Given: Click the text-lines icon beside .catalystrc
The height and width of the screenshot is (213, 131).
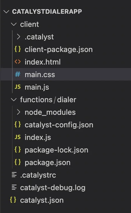Looking at the screenshot, I should 14,175.
